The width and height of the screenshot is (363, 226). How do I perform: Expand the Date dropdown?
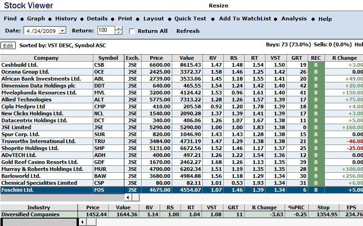click(63, 31)
